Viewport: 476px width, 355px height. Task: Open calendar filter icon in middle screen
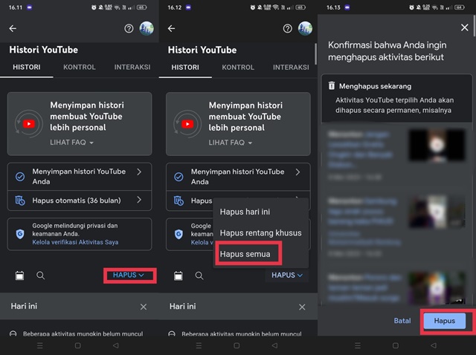pyautogui.click(x=178, y=276)
